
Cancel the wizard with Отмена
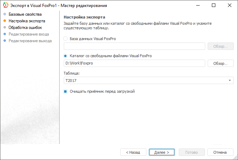[220, 152]
